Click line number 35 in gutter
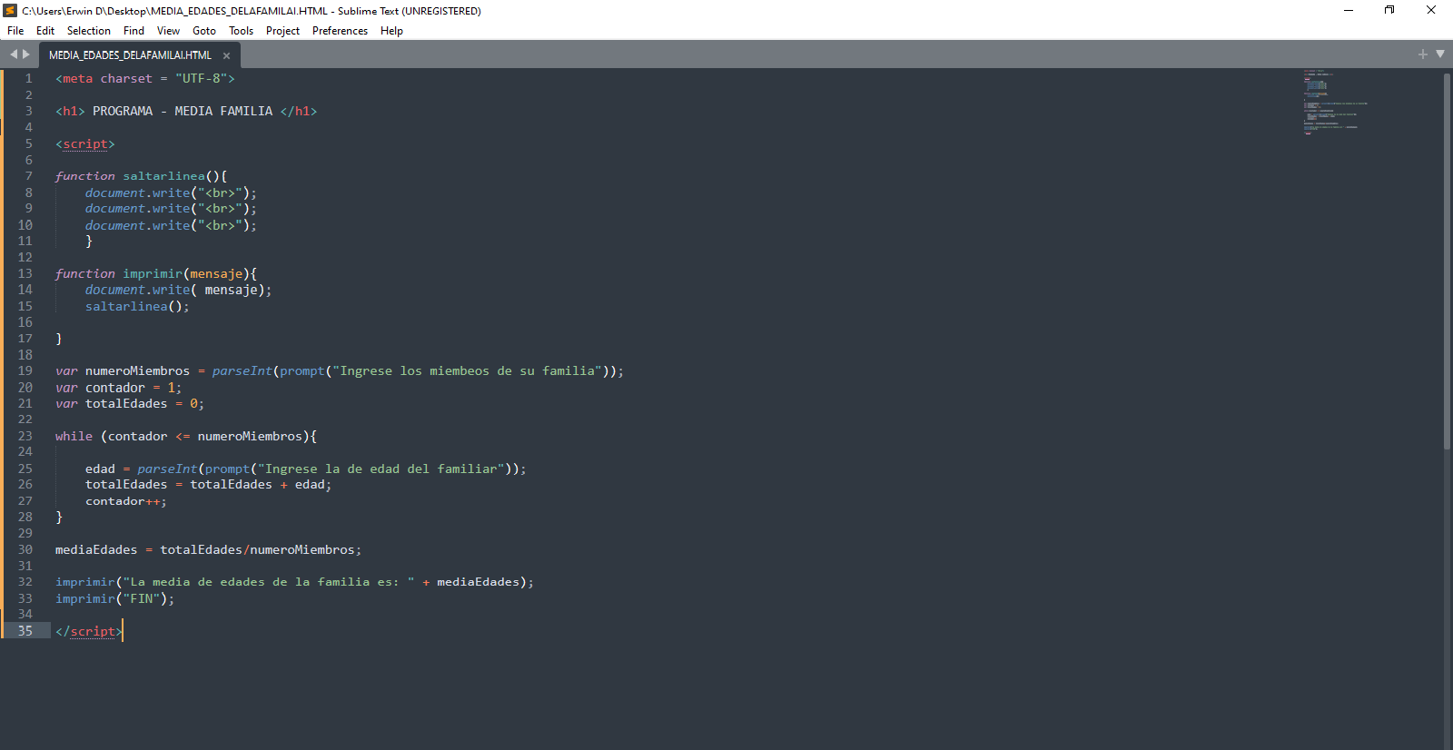Viewport: 1453px width, 750px height. coord(25,631)
